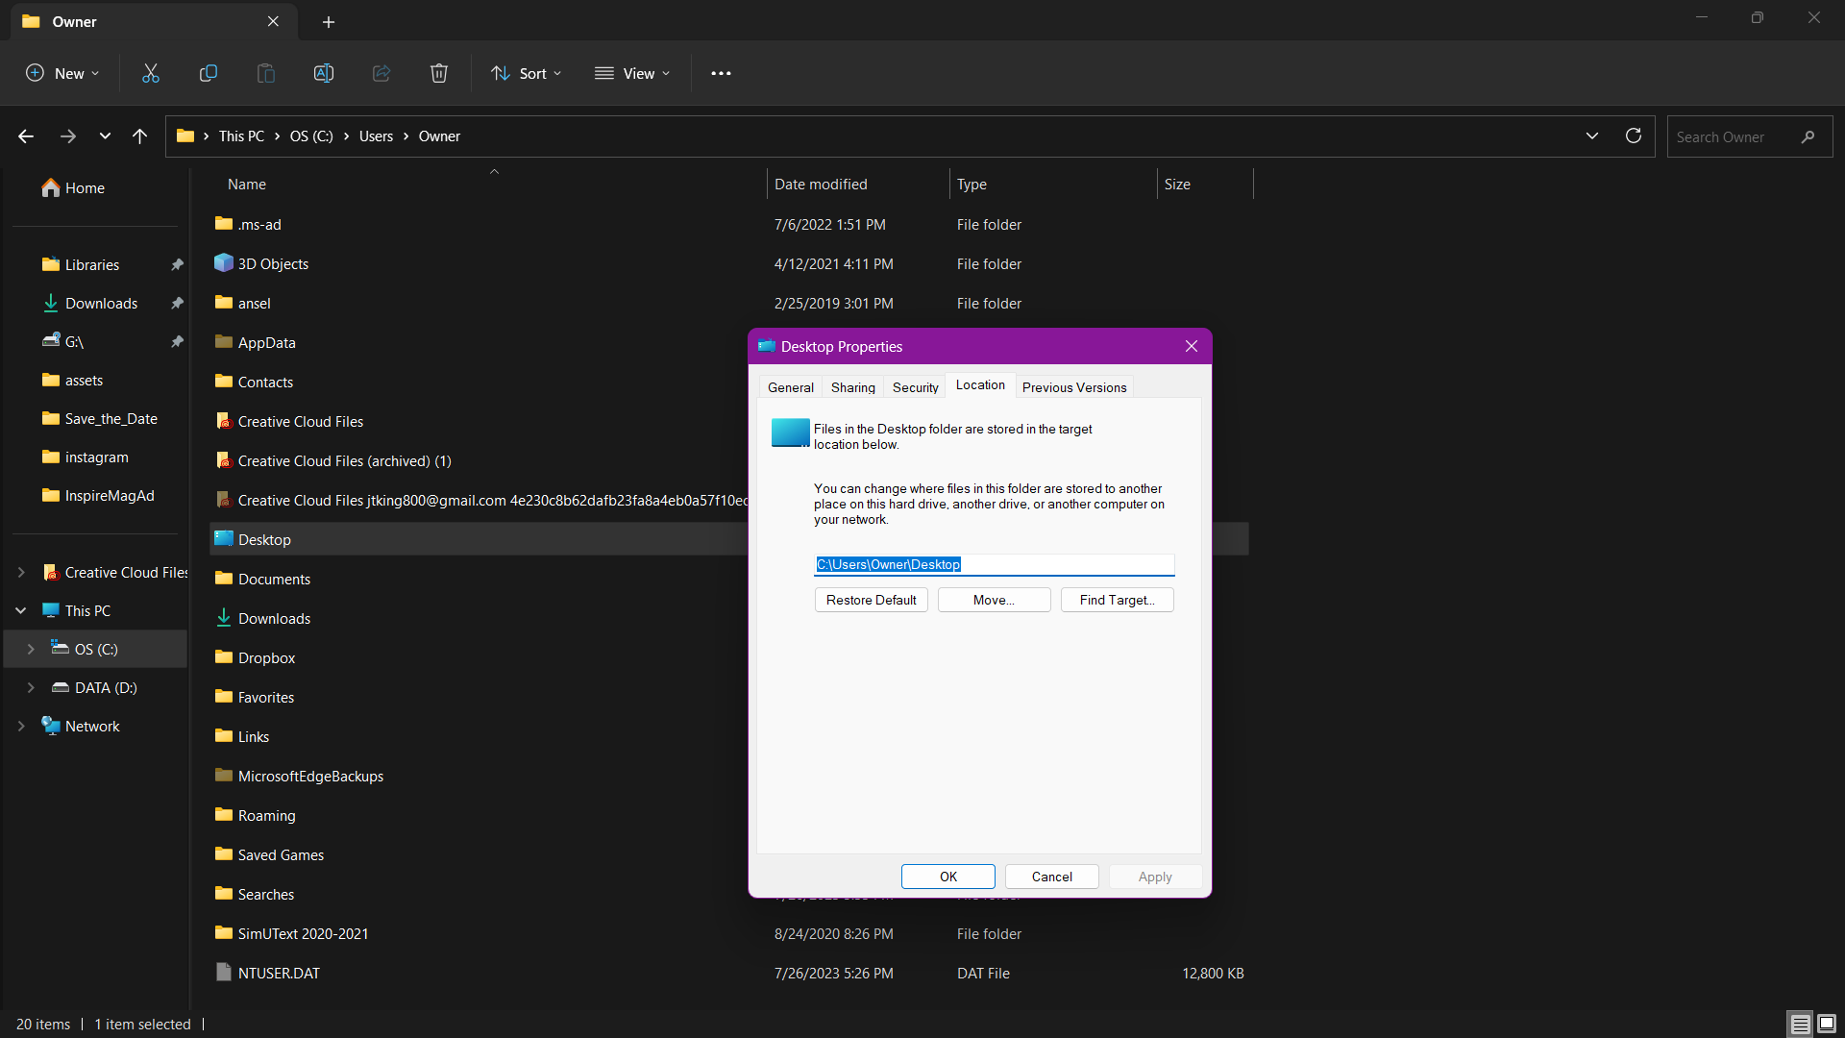Open InspireMagAd in quick access

coord(98,496)
